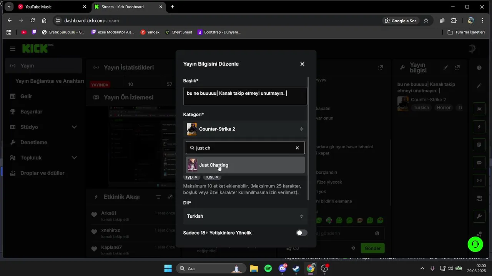Open a new browser tab
This screenshot has width=492, height=276.
click(172, 7)
